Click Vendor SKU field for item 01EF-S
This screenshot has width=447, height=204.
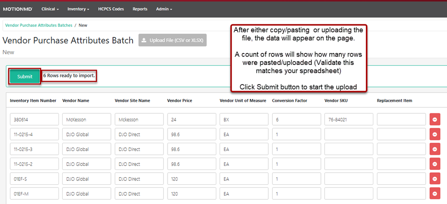349,179
